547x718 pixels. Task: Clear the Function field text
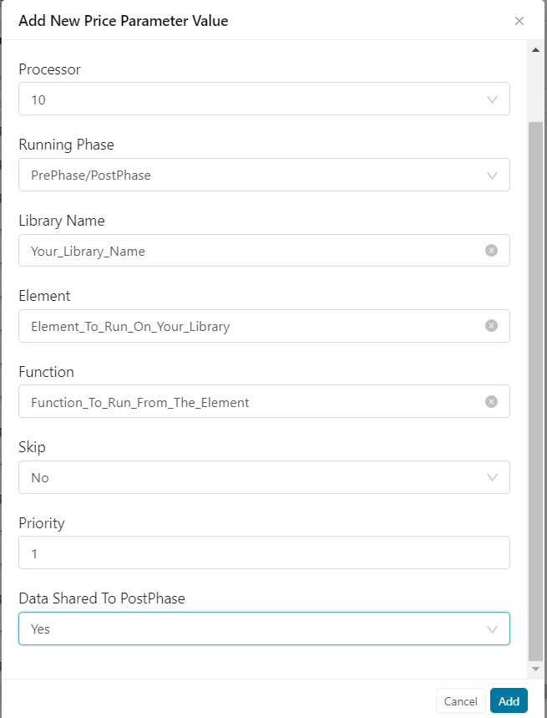[x=491, y=402]
